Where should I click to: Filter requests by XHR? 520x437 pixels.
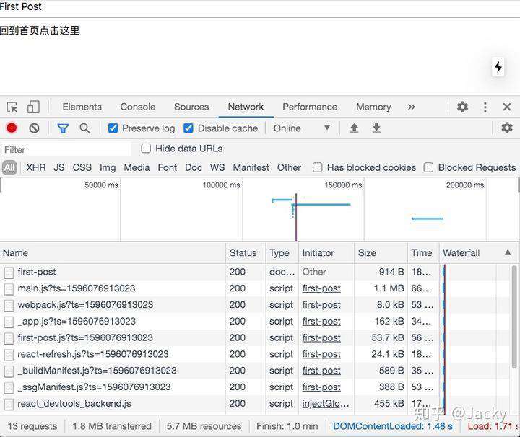[36, 167]
